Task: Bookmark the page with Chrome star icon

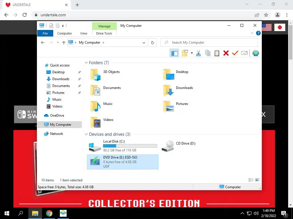Action: coord(266,15)
